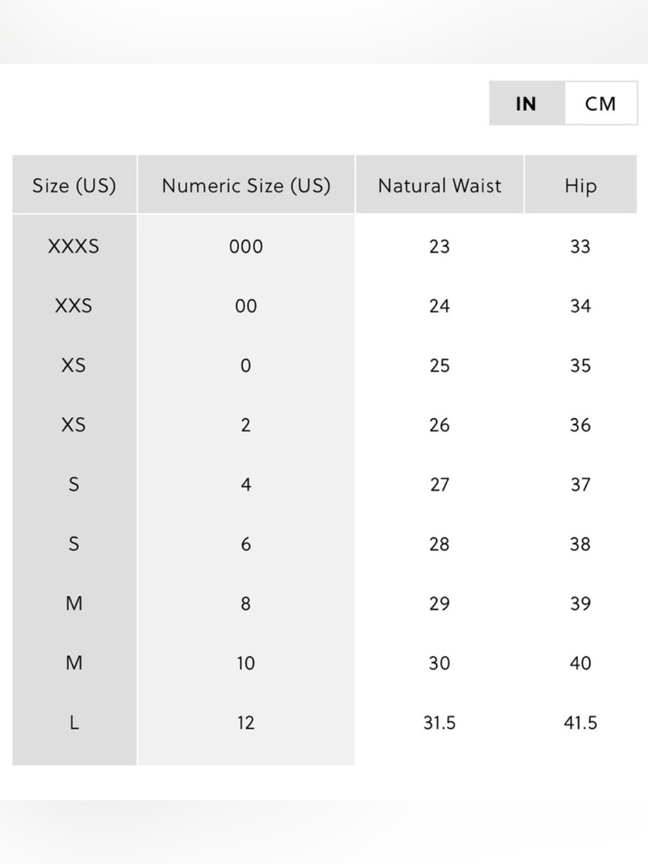This screenshot has height=864, width=648.
Task: Select the XXXS size row label
Action: coord(74,246)
